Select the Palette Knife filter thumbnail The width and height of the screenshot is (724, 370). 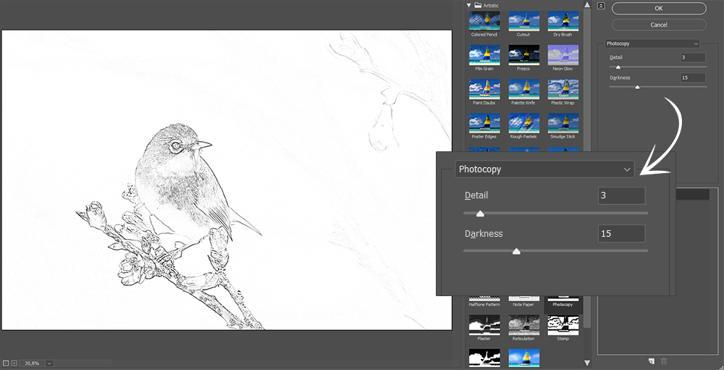pyautogui.click(x=523, y=89)
